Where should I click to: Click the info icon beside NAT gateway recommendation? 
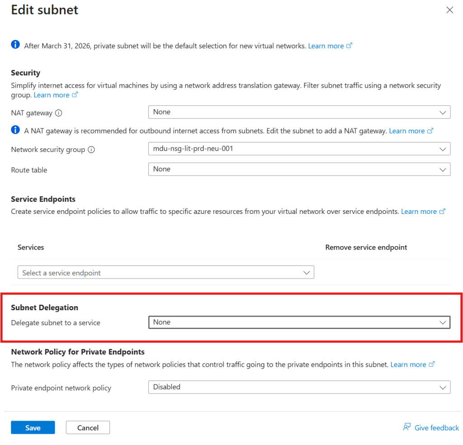point(15,130)
